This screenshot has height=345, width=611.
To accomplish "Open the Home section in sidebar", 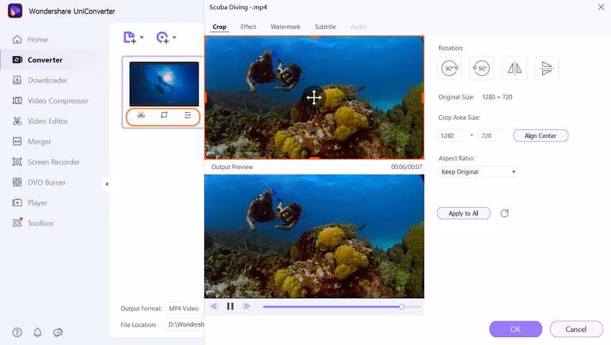I will click(30, 40).
